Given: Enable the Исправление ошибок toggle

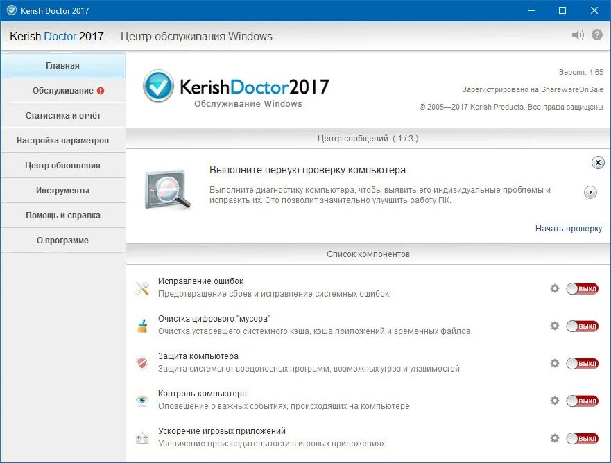Looking at the screenshot, I should coord(582,289).
